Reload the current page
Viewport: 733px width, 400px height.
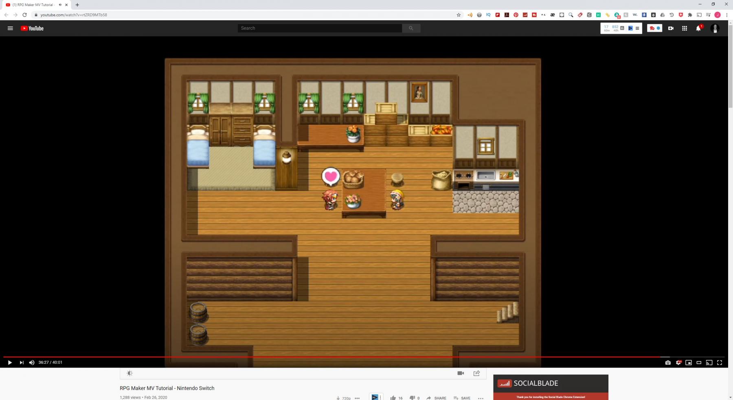click(x=24, y=15)
